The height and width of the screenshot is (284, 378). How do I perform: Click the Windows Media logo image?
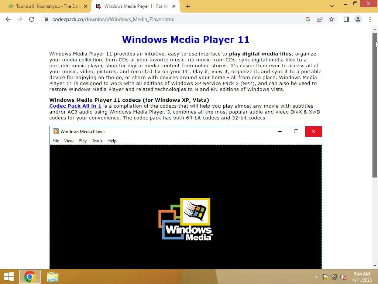tap(186, 219)
